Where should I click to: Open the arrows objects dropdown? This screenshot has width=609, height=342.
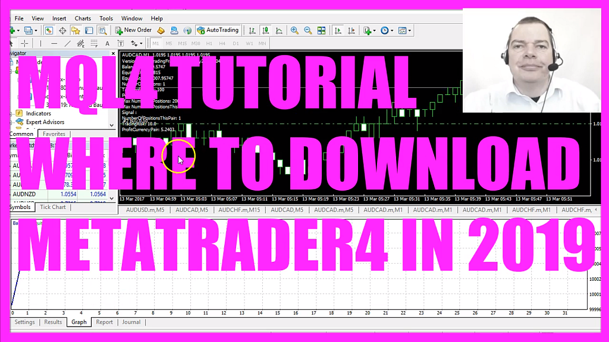[x=136, y=43]
